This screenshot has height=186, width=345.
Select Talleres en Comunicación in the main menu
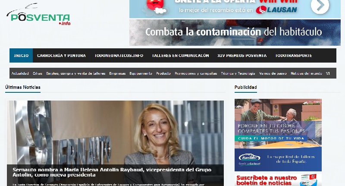point(180,56)
